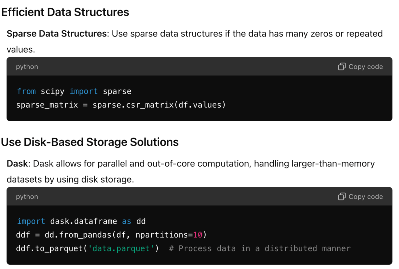Screen dimensions: 399x269
Task: Click the sparse.csr_matrix(df.values) expression
Action: point(159,105)
